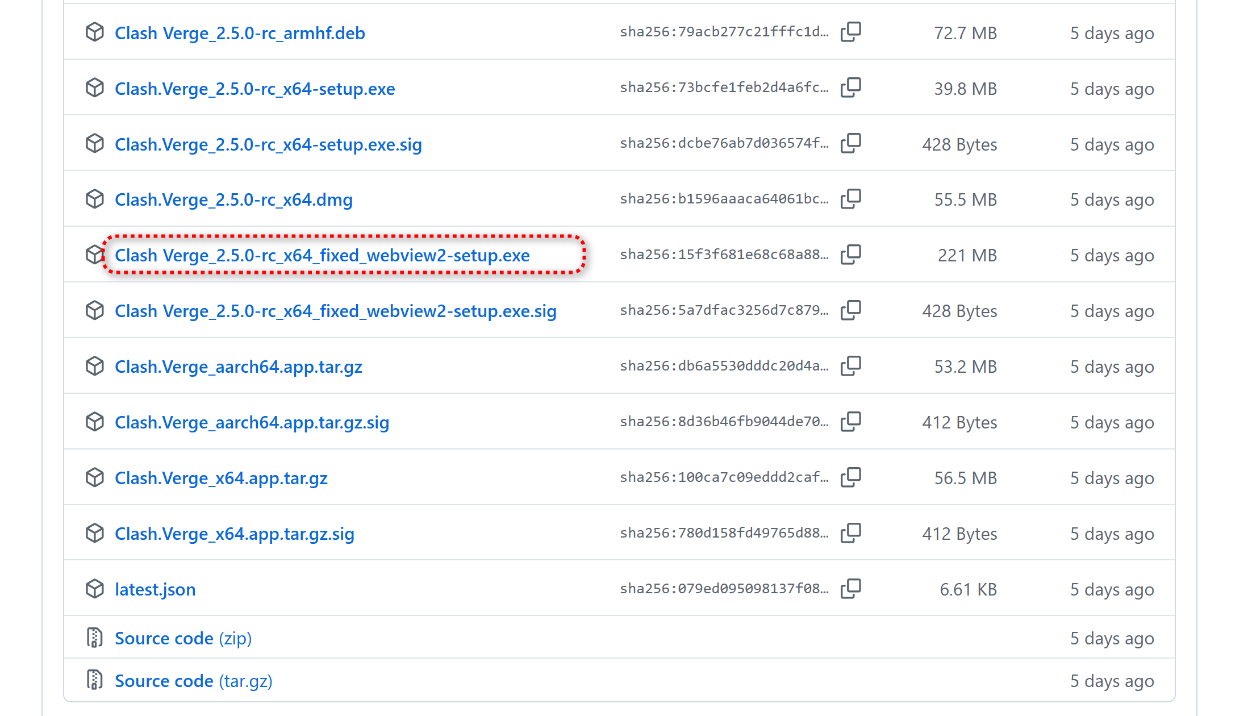1252x716 pixels.
Task: Copy SHA256 of x64.app.tar.gz.sig
Action: click(x=850, y=534)
